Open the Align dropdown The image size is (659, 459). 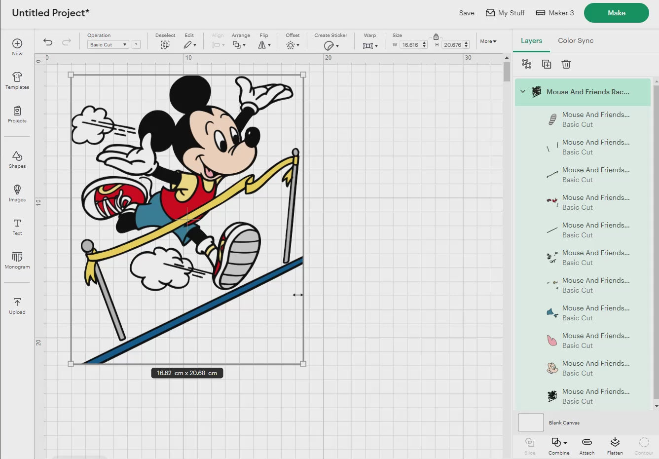[x=218, y=45]
